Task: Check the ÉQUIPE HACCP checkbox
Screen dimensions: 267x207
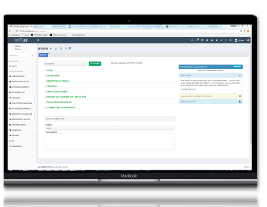Action: click(x=45, y=76)
